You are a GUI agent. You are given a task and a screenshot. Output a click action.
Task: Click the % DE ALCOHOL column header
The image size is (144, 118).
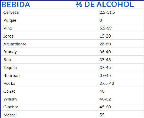click(105, 4)
